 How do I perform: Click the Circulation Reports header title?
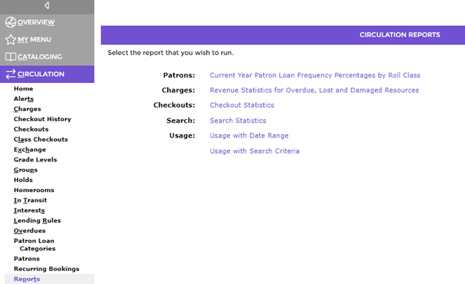pos(400,35)
